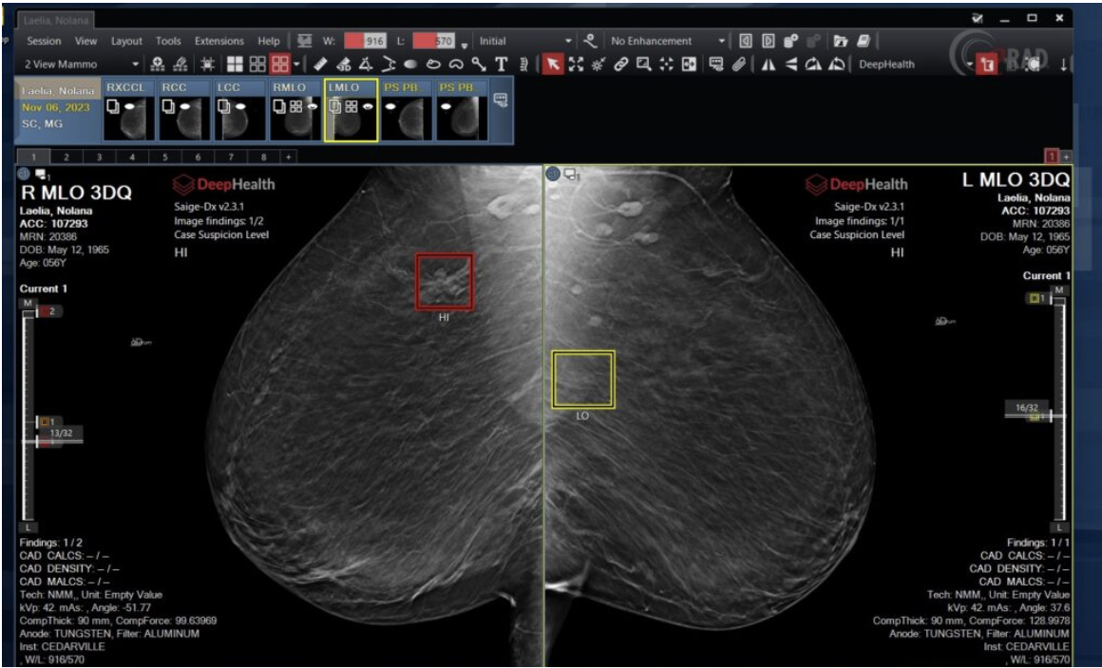Flip the image vertically

point(790,65)
